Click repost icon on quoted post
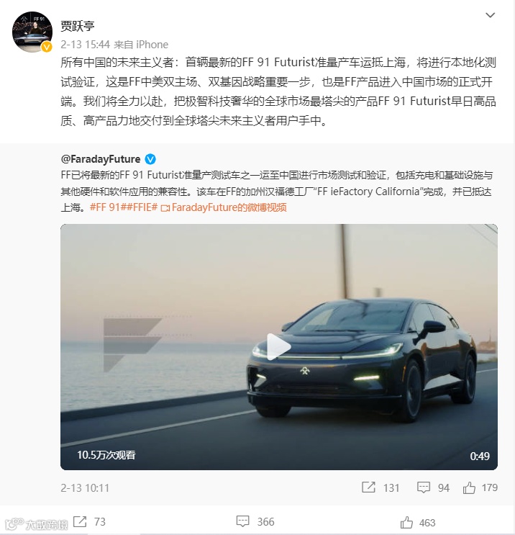The width and height of the screenshot is (515, 535). coord(368,487)
